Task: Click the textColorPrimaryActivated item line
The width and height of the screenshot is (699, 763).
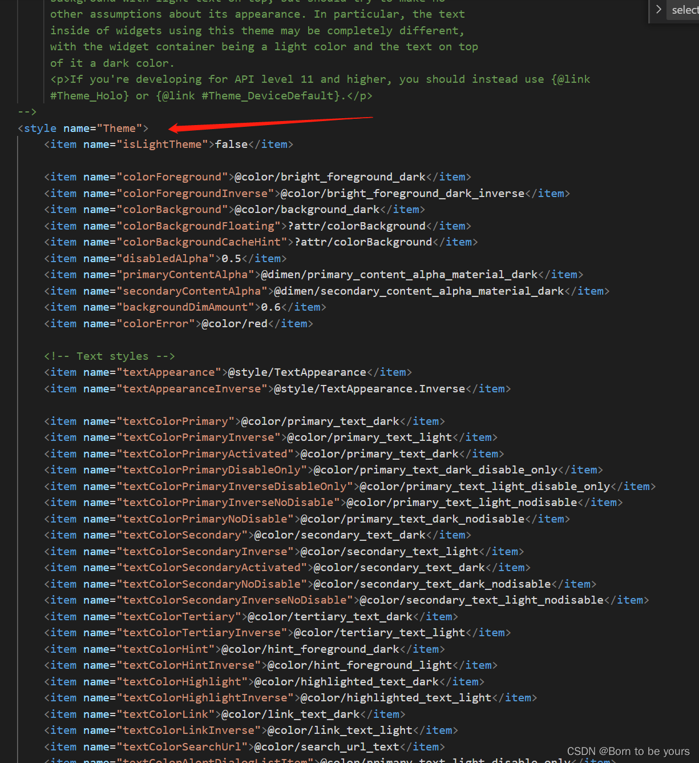Action: pyautogui.click(x=274, y=454)
